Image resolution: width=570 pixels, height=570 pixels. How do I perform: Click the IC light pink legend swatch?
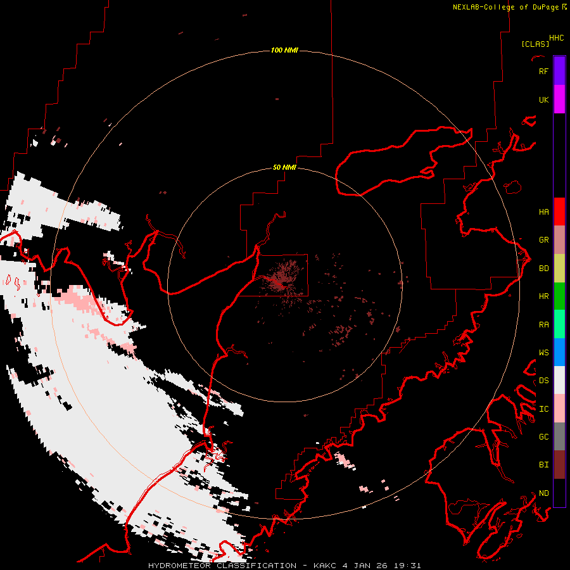click(x=559, y=408)
